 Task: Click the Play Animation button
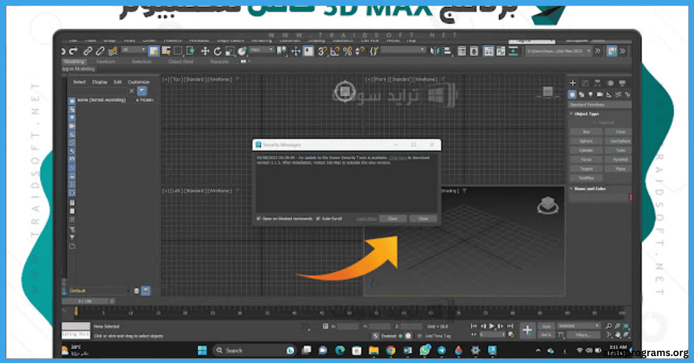[493, 326]
